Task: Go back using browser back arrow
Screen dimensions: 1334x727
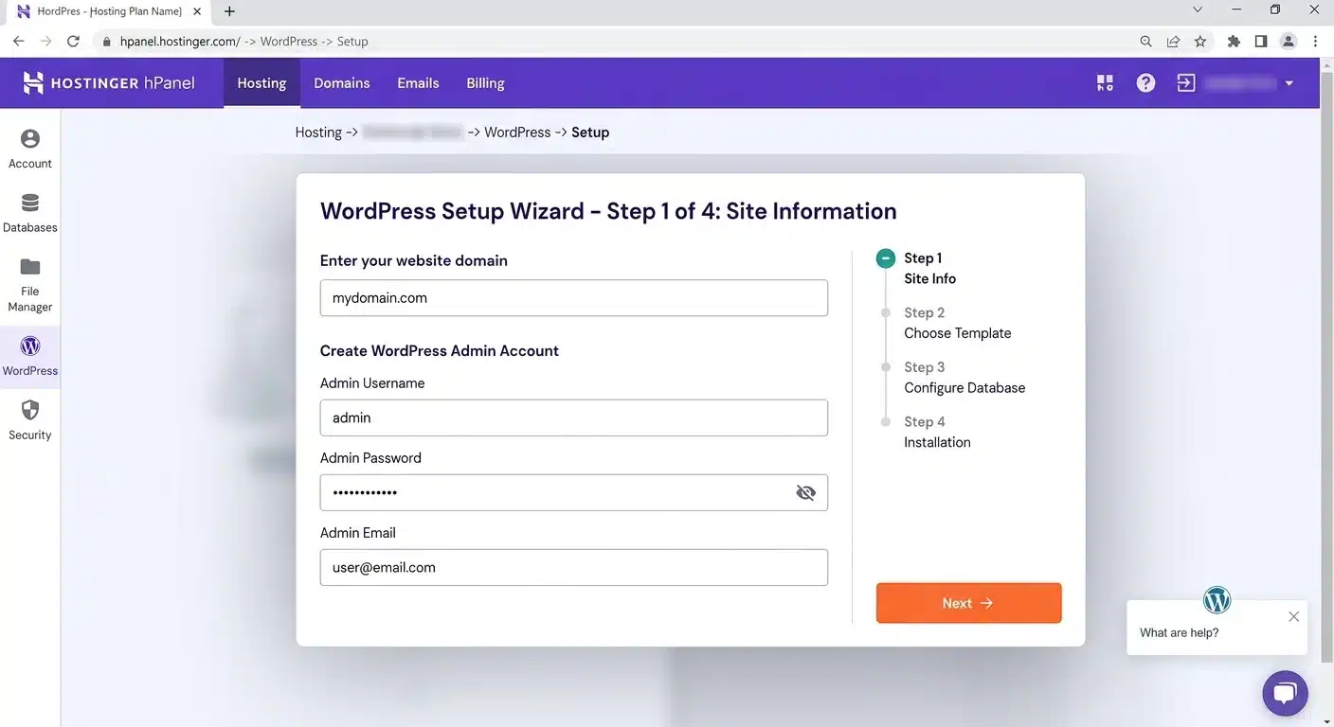Action: pyautogui.click(x=19, y=42)
